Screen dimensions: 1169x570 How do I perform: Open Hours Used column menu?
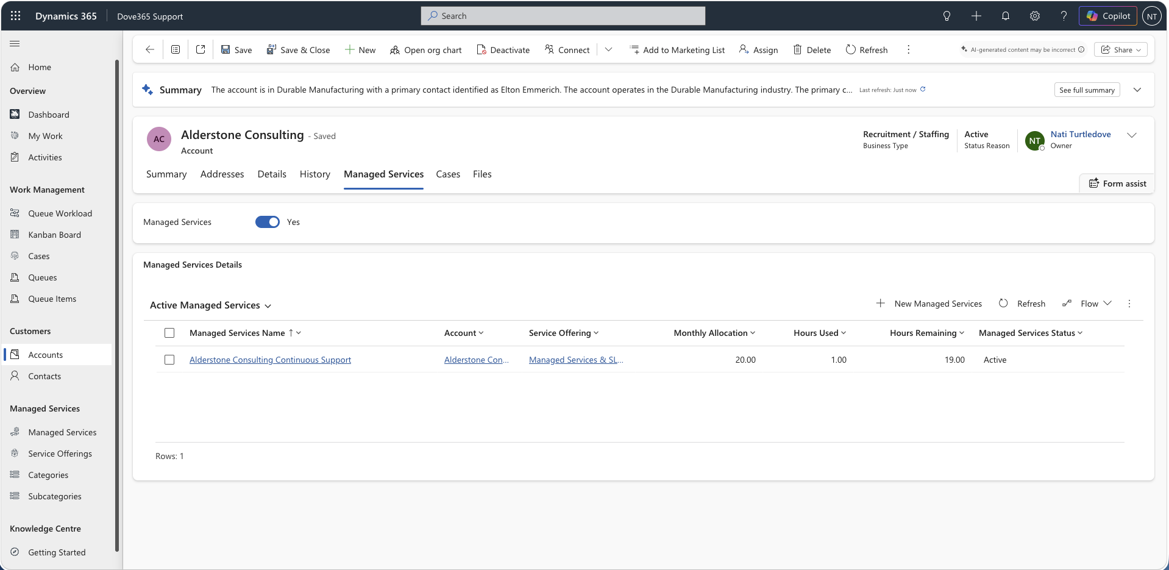point(820,333)
